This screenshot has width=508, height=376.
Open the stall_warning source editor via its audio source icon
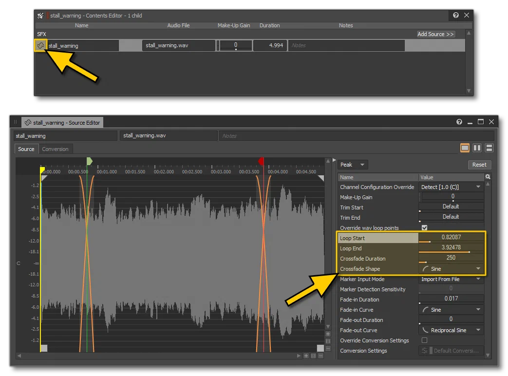click(x=41, y=46)
